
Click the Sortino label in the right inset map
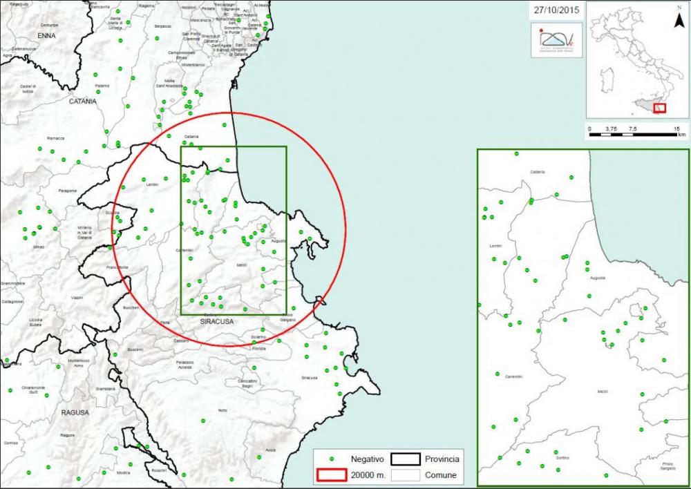coord(561,457)
